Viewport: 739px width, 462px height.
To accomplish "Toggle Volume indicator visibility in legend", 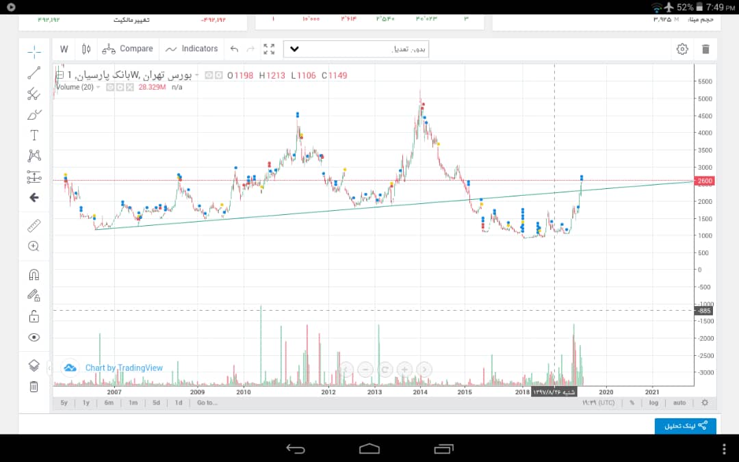I will tap(110, 87).
